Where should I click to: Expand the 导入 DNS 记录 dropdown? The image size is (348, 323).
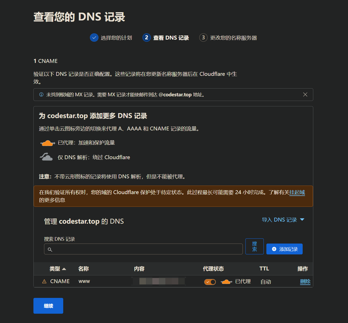point(283,220)
